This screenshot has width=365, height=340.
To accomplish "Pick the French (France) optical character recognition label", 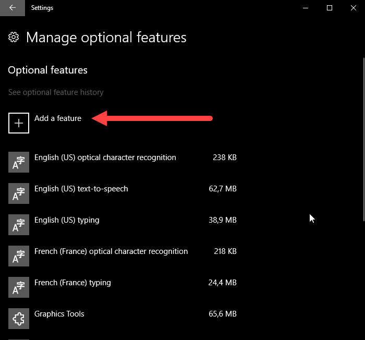I will [111, 251].
